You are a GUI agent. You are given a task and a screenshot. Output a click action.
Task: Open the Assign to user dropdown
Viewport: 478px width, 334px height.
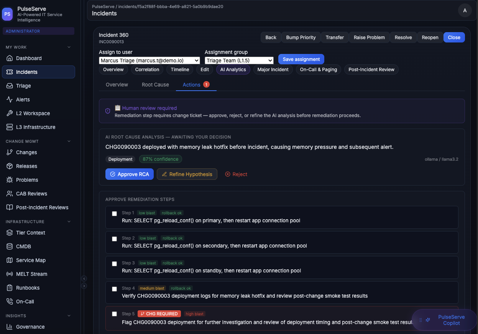tap(149, 60)
